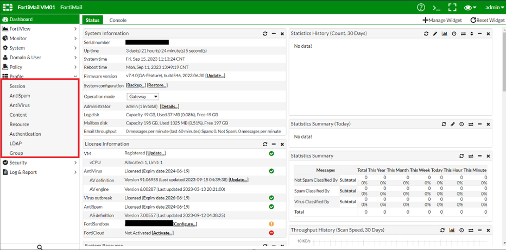Click the FortiSandbox orange warning status icon

click(271, 223)
